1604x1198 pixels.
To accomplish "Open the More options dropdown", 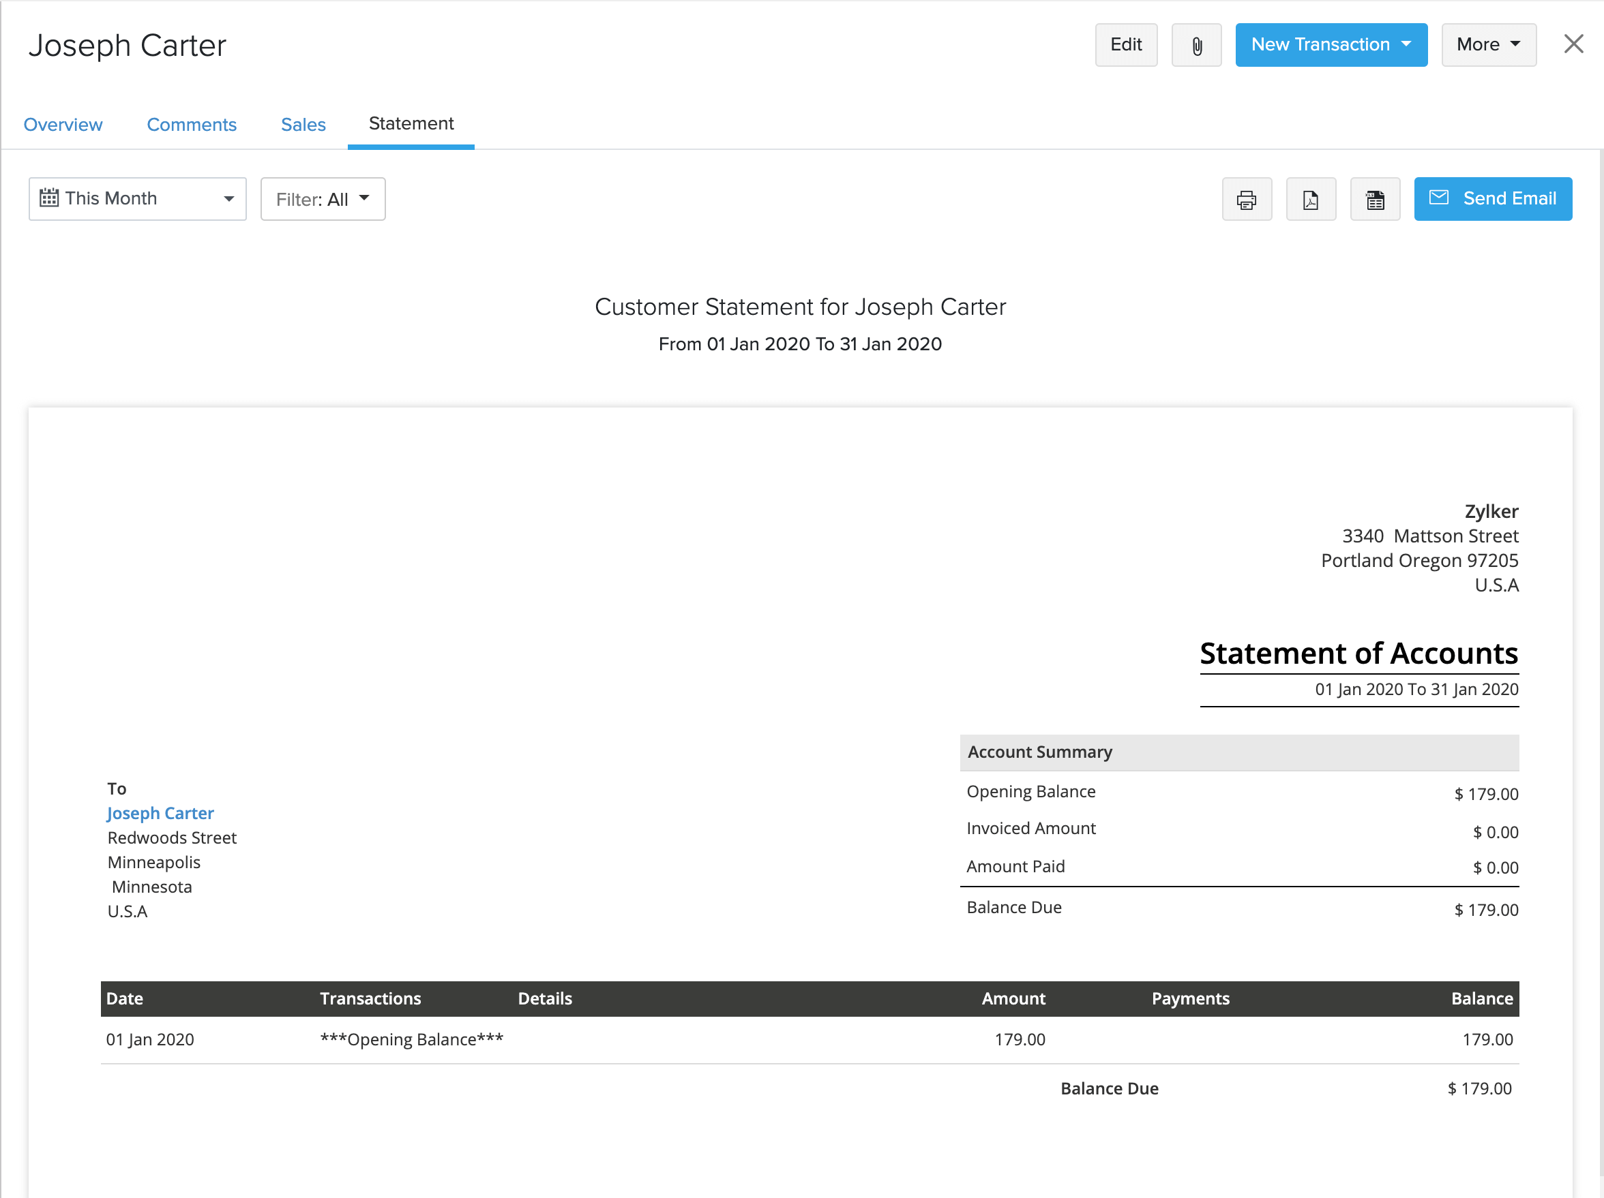I will coord(1488,44).
